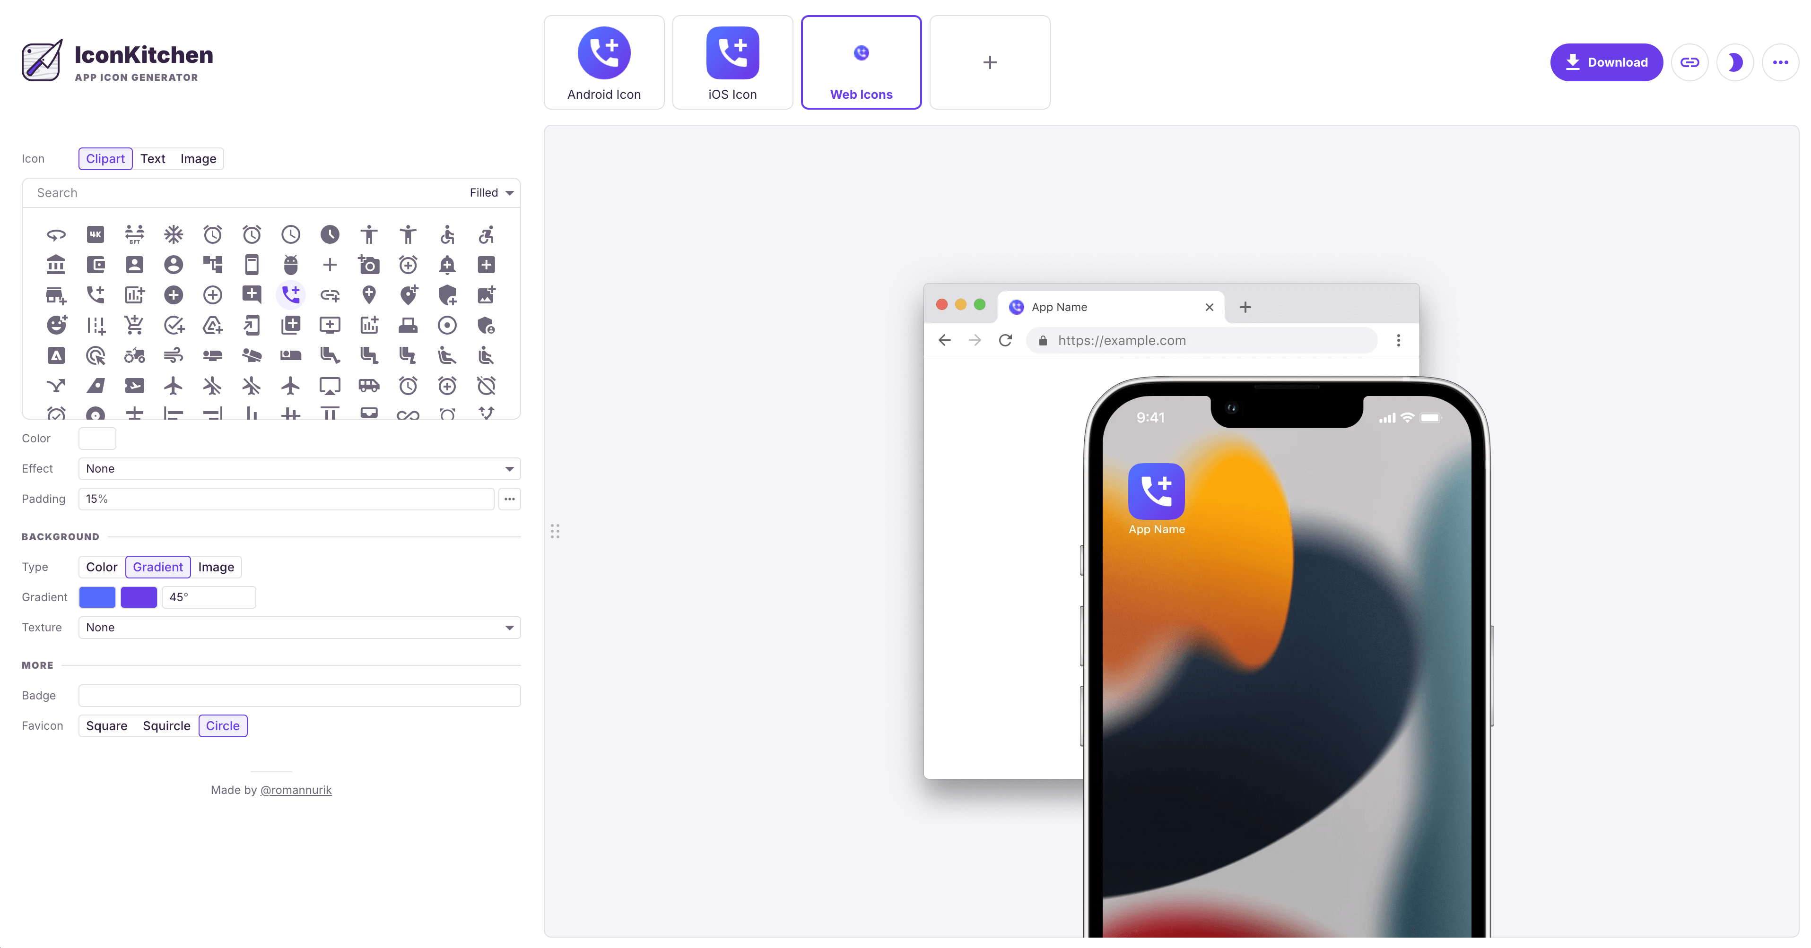Click the phone-with-plus clipart icon
The image size is (1811, 948).
click(x=291, y=294)
